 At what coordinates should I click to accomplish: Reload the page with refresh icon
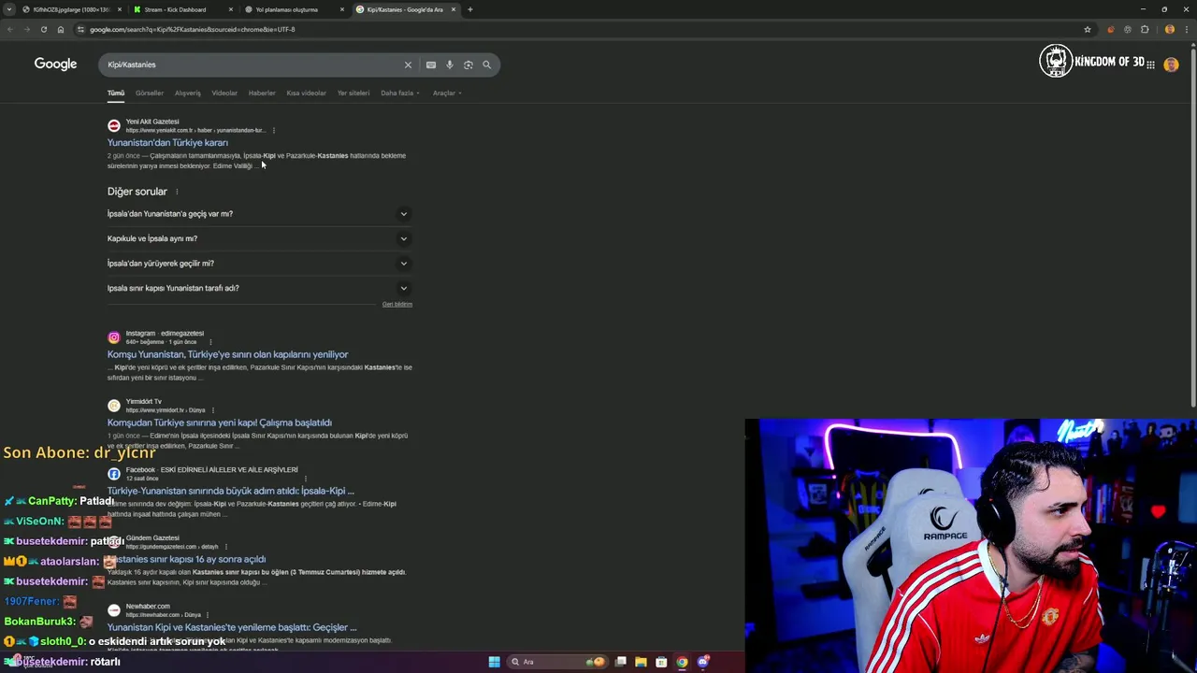[43, 29]
